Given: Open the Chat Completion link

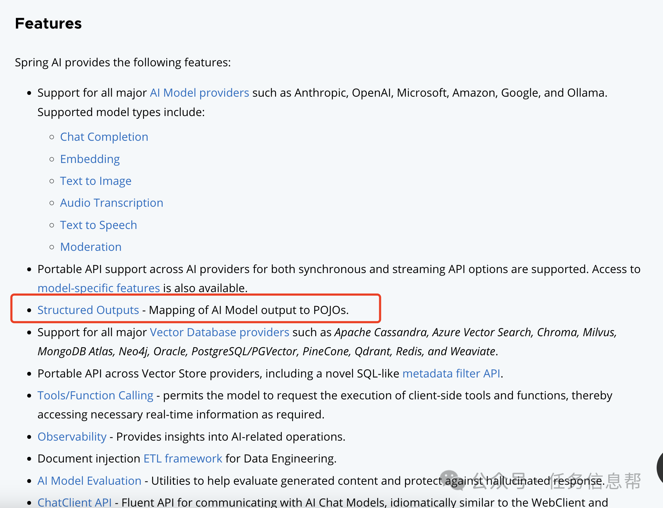Looking at the screenshot, I should pos(104,137).
